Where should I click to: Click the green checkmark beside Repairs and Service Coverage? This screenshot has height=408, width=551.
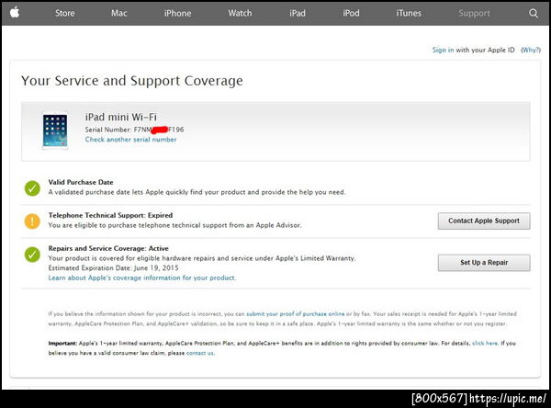point(32,255)
